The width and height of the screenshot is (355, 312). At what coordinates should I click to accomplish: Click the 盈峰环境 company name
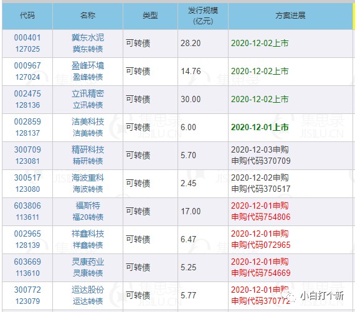(x=88, y=65)
